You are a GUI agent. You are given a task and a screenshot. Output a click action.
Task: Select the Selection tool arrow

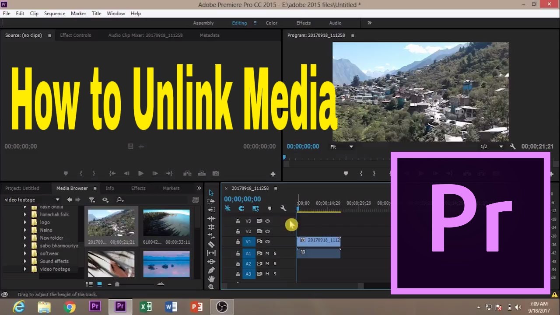pos(211,193)
